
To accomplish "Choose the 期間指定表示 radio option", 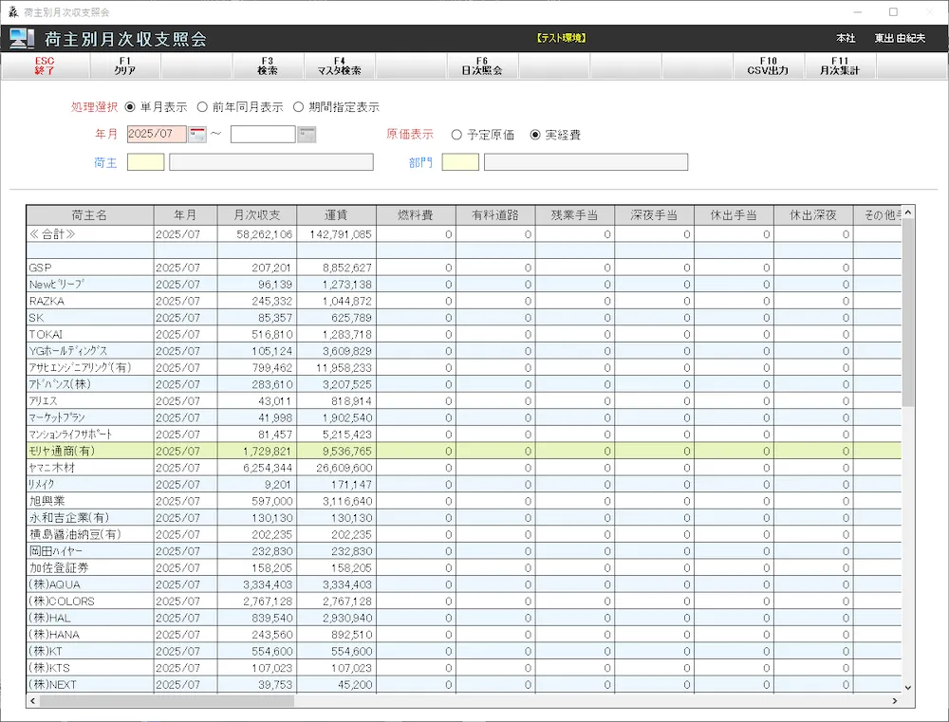I will click(299, 107).
